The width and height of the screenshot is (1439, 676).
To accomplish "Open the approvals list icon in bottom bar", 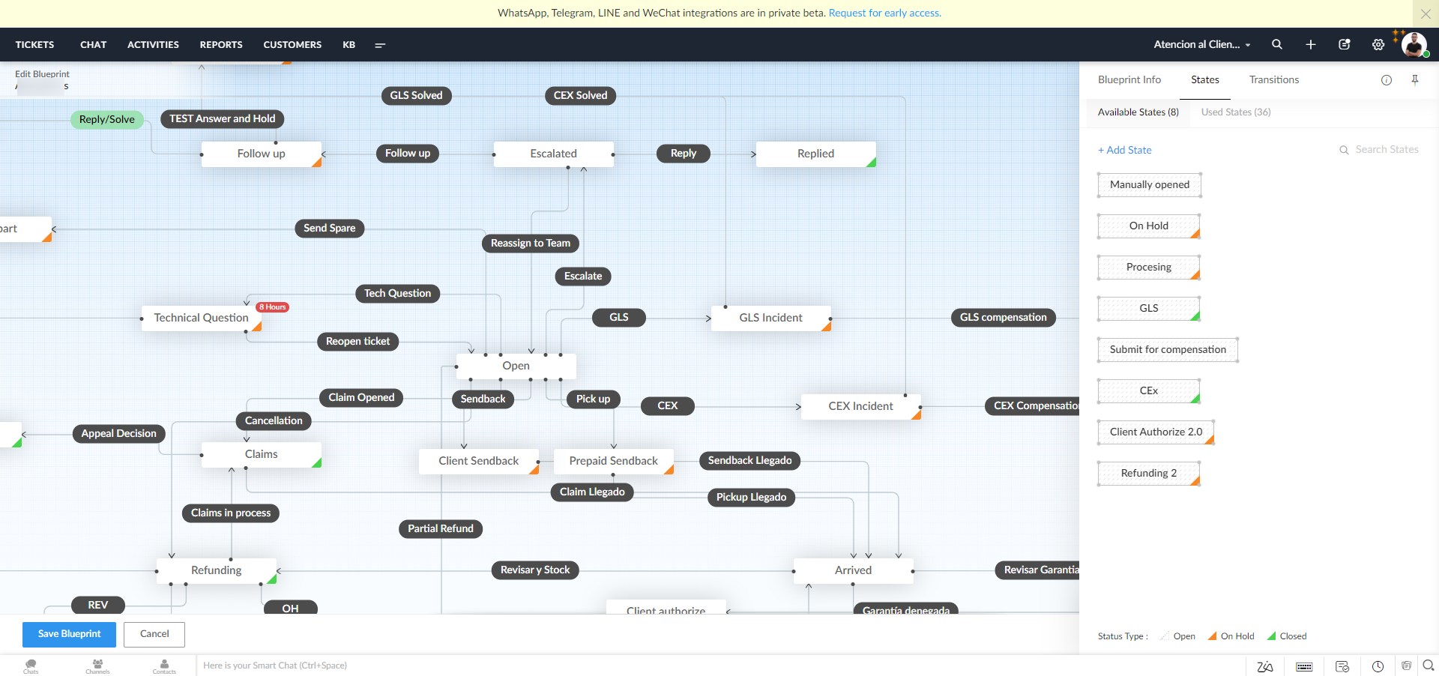I will click(x=1342, y=666).
